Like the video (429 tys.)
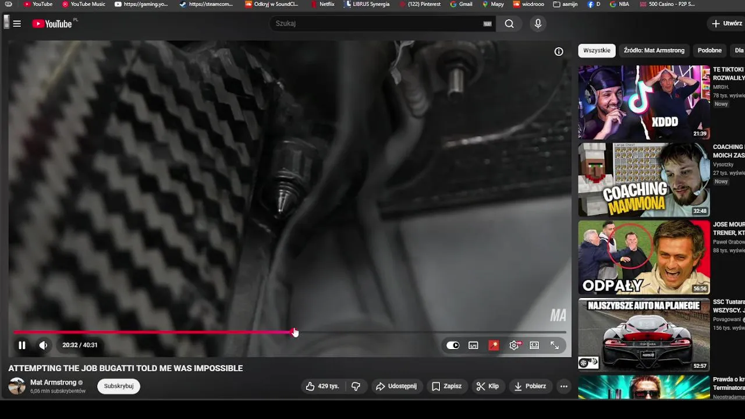Screen dimensions: 745x419 [x=322, y=386]
